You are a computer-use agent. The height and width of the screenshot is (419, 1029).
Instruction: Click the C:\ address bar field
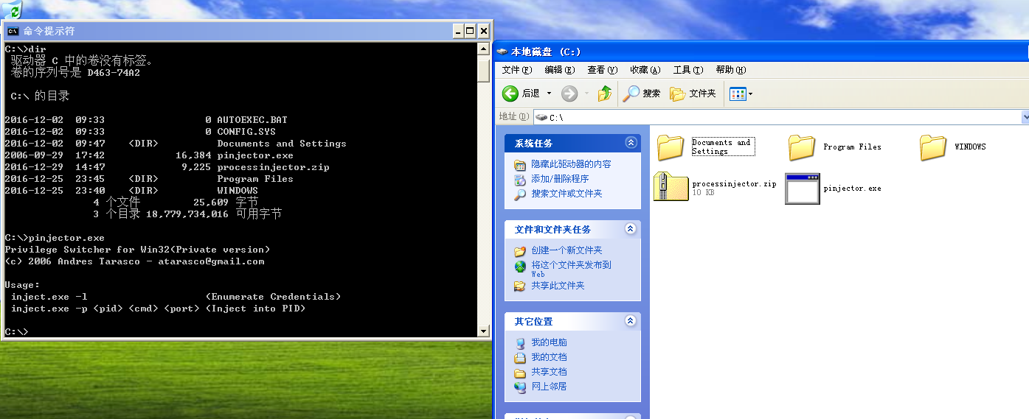point(778,116)
